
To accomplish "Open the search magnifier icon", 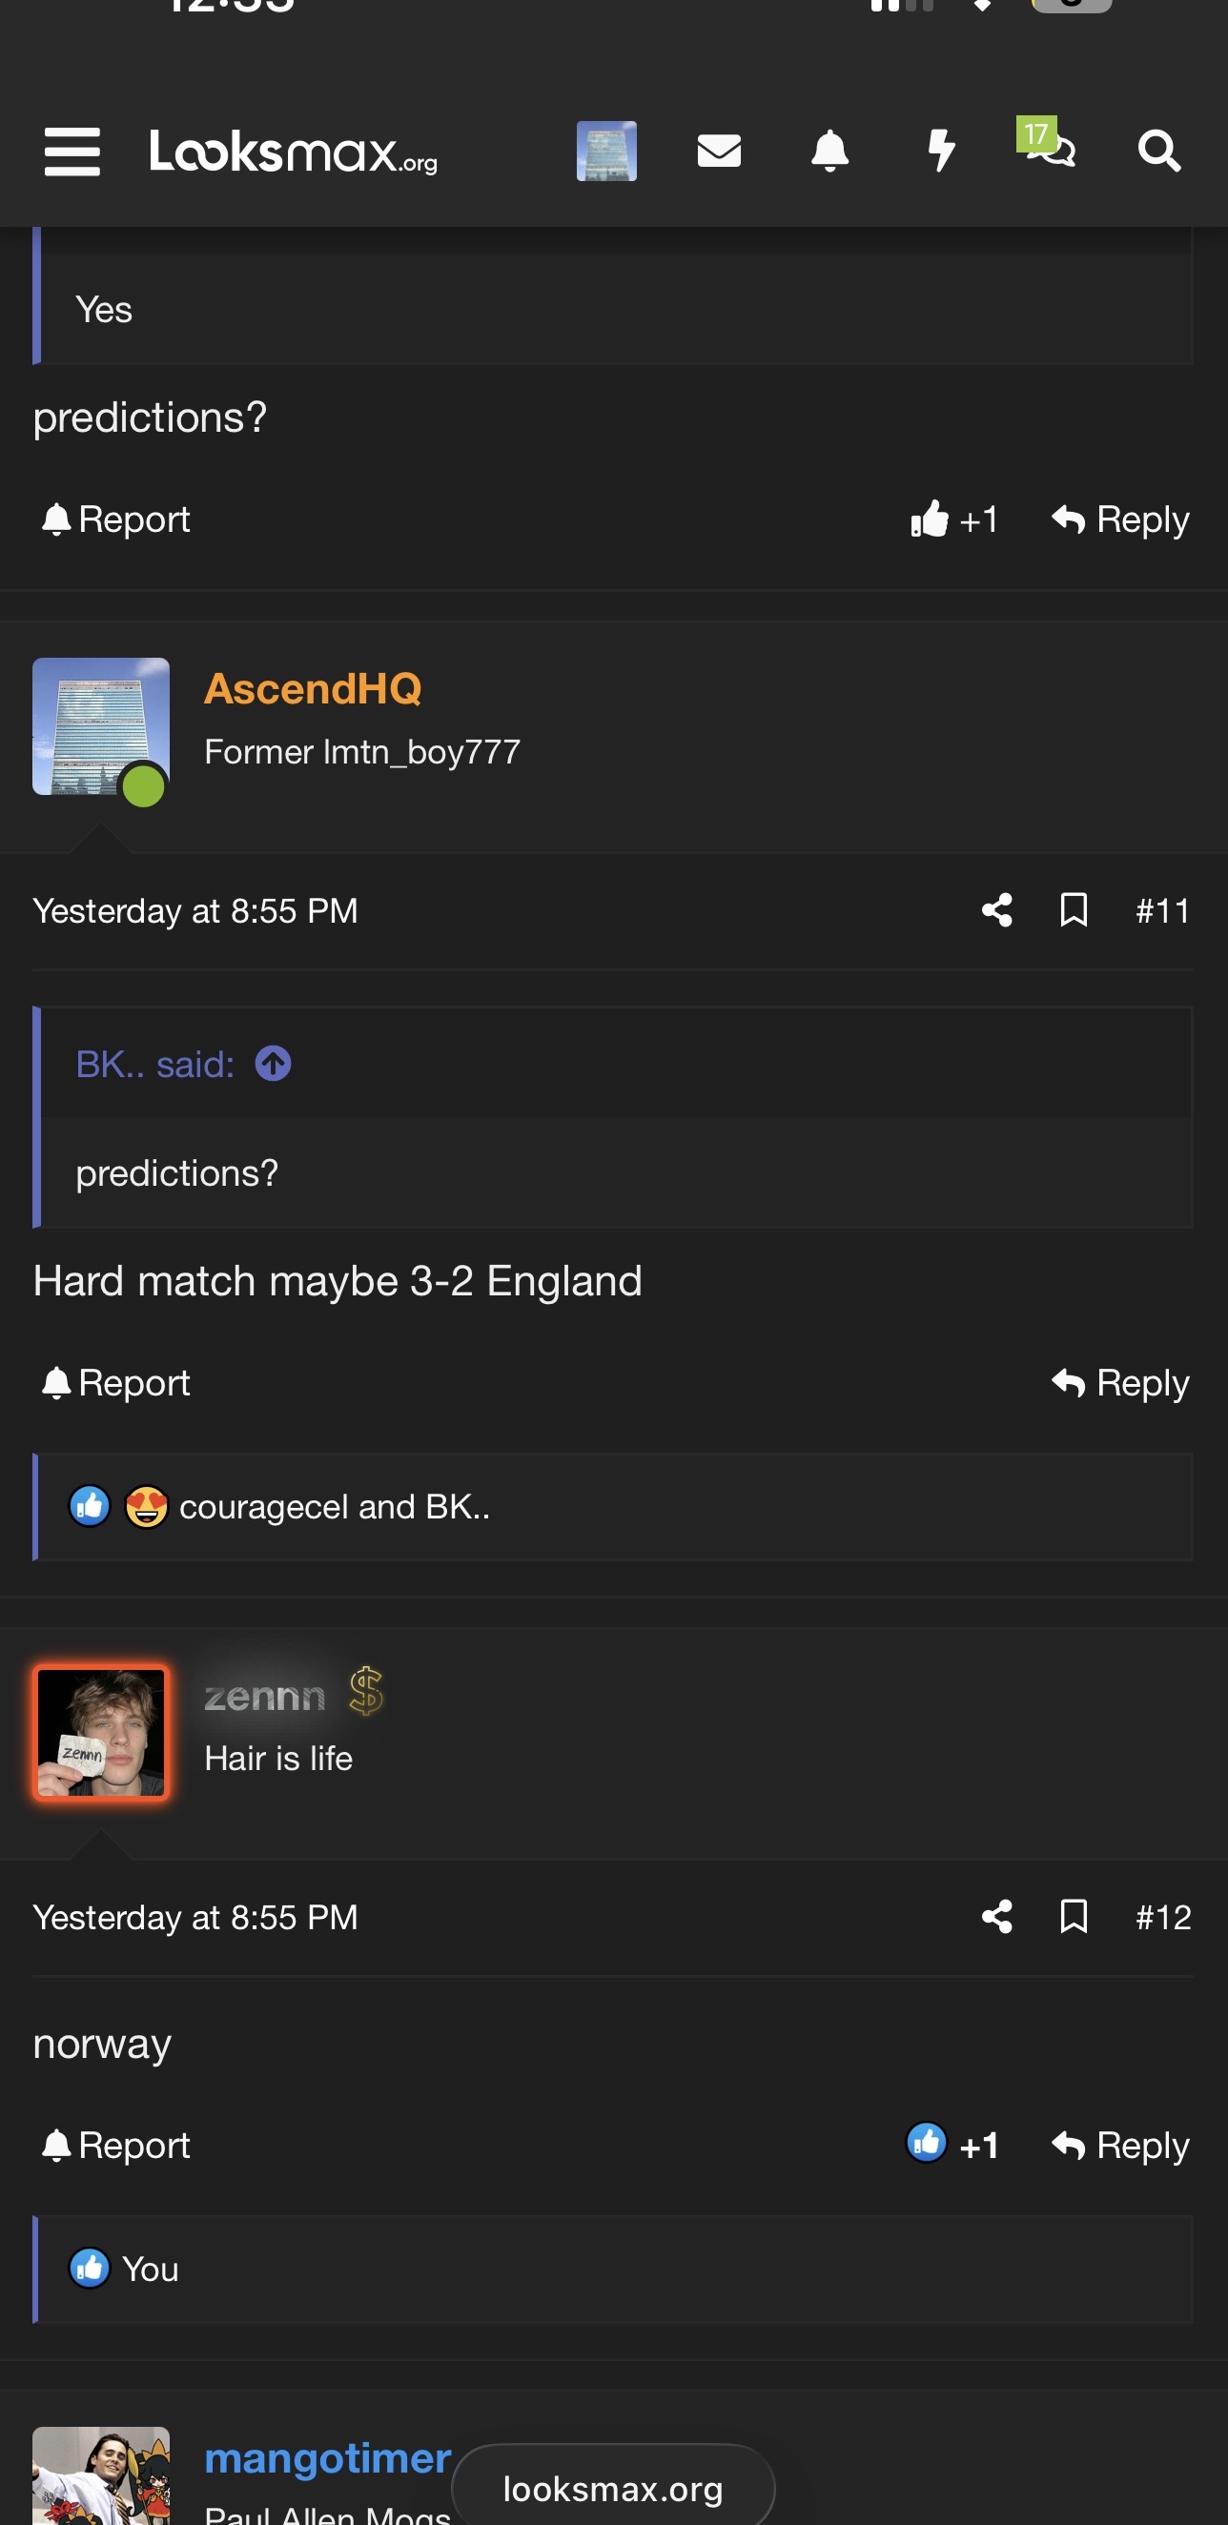I will [x=1158, y=151].
